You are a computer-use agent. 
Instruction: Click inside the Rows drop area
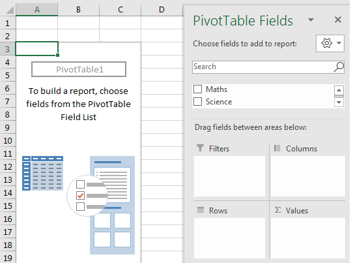click(229, 238)
